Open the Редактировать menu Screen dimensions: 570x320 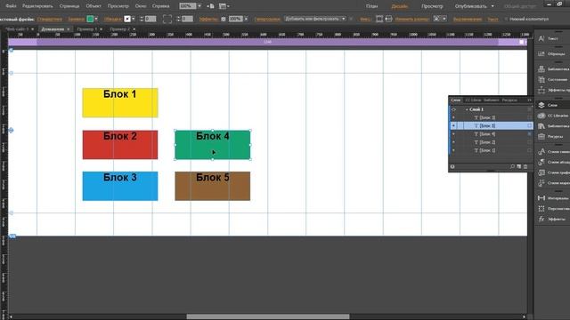(x=37, y=6)
